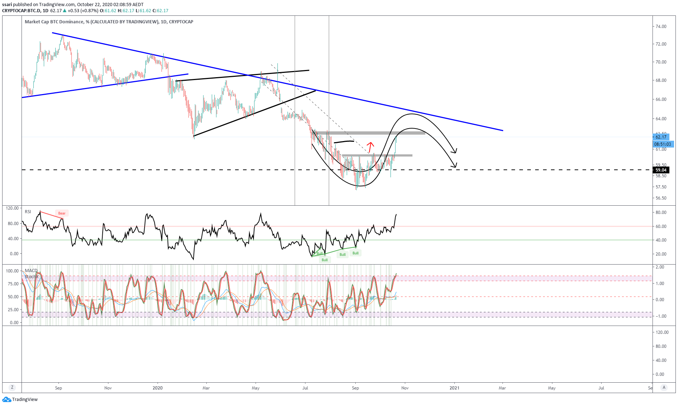Click the 70.00 price axis value

pyautogui.click(x=661, y=62)
